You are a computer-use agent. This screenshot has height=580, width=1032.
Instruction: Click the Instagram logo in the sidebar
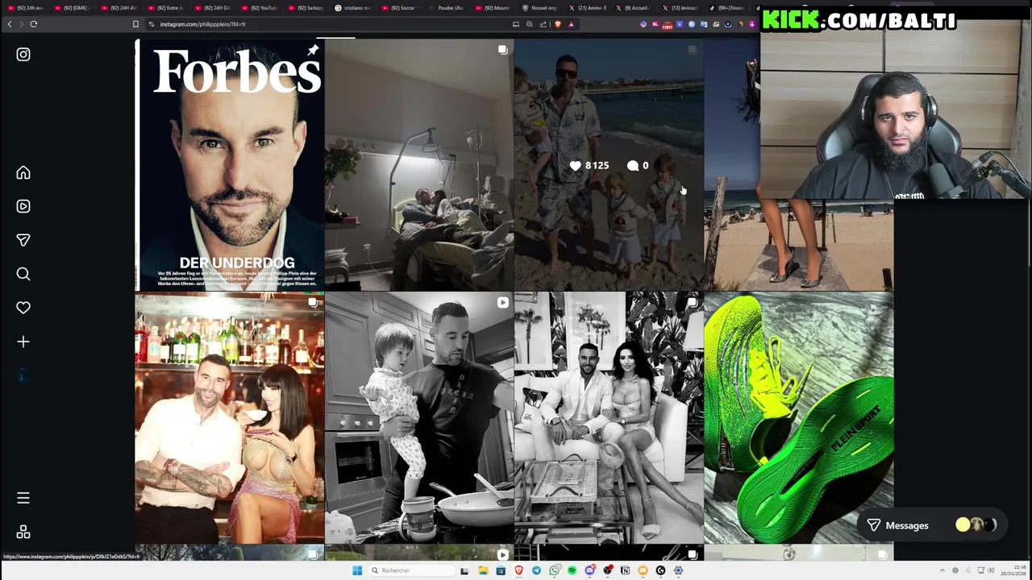coord(23,55)
